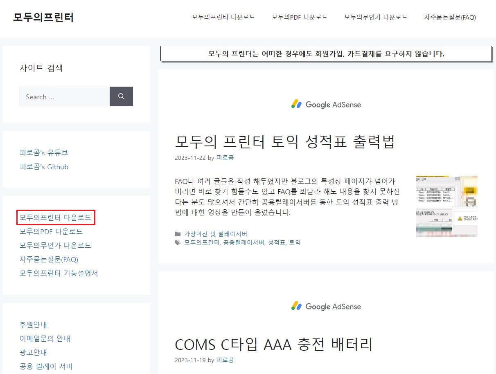496x374 pixels.
Task: Click the second Google AdSense logo
Action: point(326,306)
